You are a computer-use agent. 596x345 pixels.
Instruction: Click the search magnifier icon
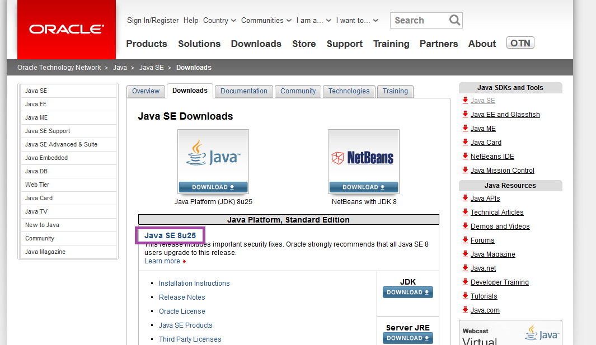coord(454,20)
